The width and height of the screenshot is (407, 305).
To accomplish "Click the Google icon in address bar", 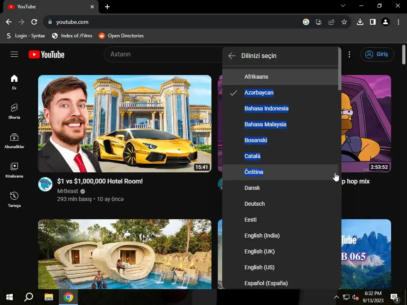I will coord(306,22).
